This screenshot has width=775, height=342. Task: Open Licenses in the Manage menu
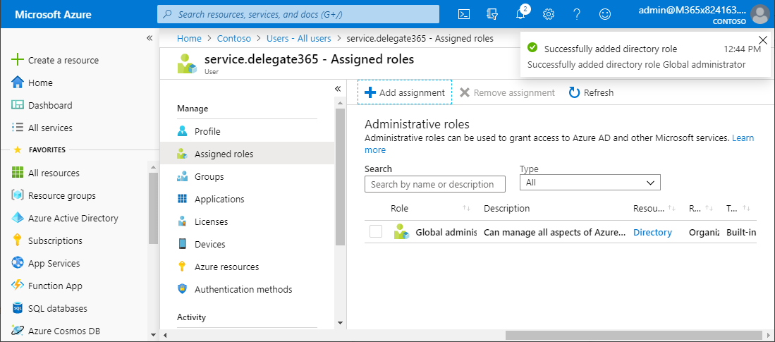[x=211, y=221]
